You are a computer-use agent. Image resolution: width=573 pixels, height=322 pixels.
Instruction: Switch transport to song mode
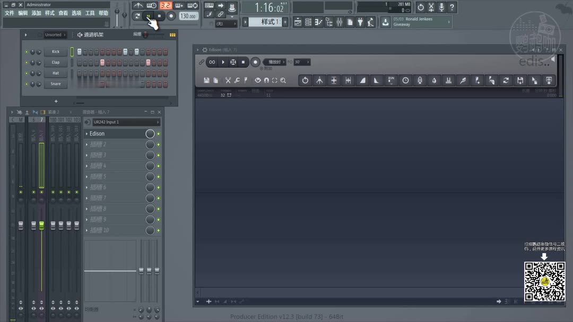click(x=138, y=16)
